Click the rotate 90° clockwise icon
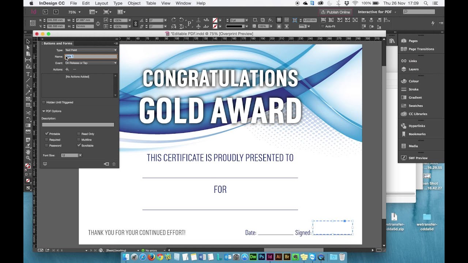Viewport: 468px width, 263px height. pos(173,20)
